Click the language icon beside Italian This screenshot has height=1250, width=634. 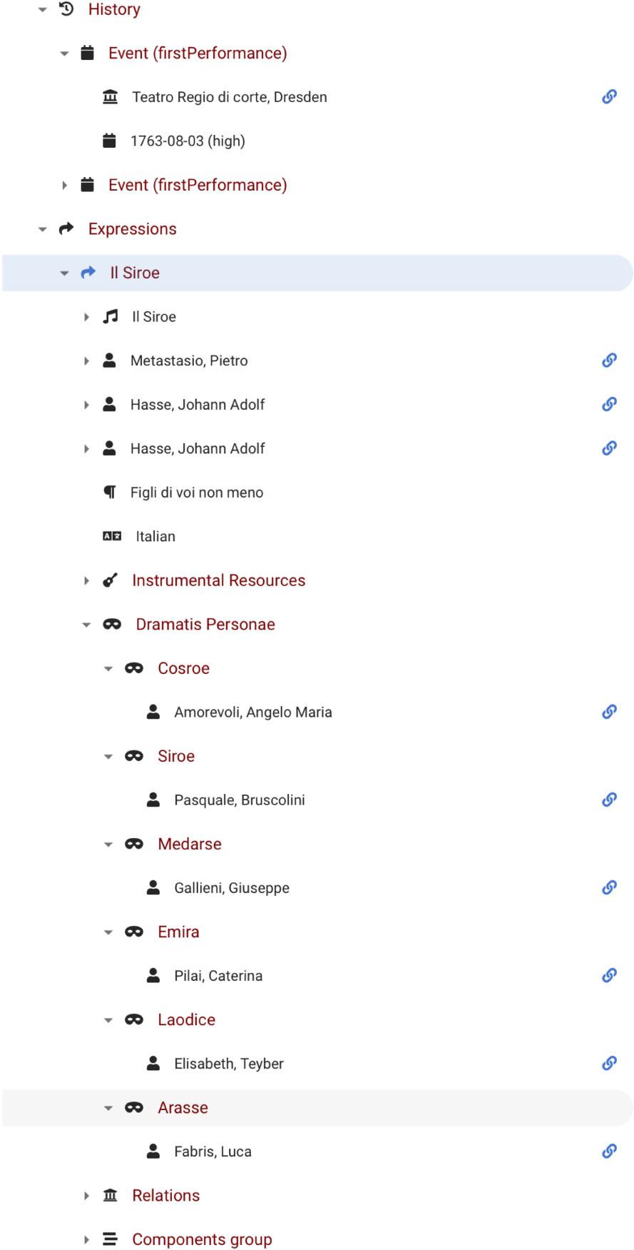[x=112, y=536]
